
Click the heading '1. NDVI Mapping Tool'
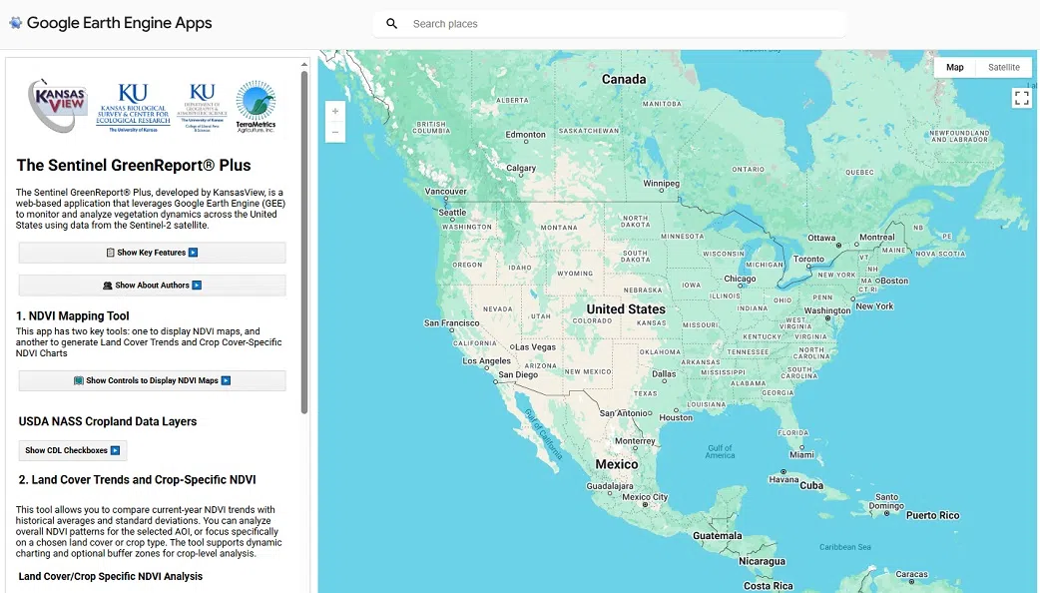pyautogui.click(x=72, y=316)
